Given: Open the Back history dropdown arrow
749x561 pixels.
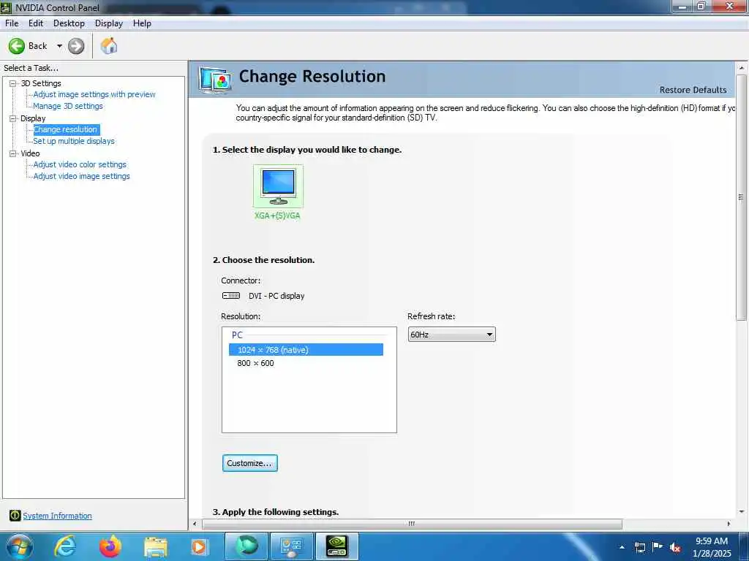Looking at the screenshot, I should pyautogui.click(x=59, y=46).
